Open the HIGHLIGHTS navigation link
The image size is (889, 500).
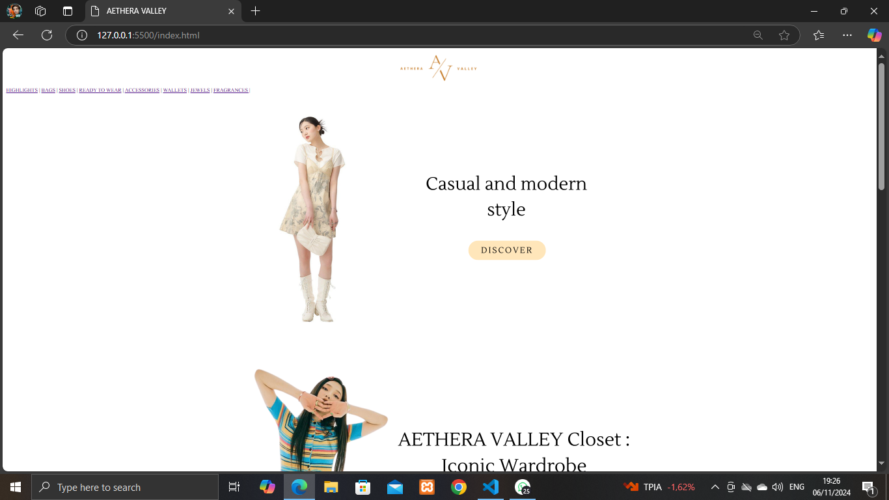coord(21,90)
